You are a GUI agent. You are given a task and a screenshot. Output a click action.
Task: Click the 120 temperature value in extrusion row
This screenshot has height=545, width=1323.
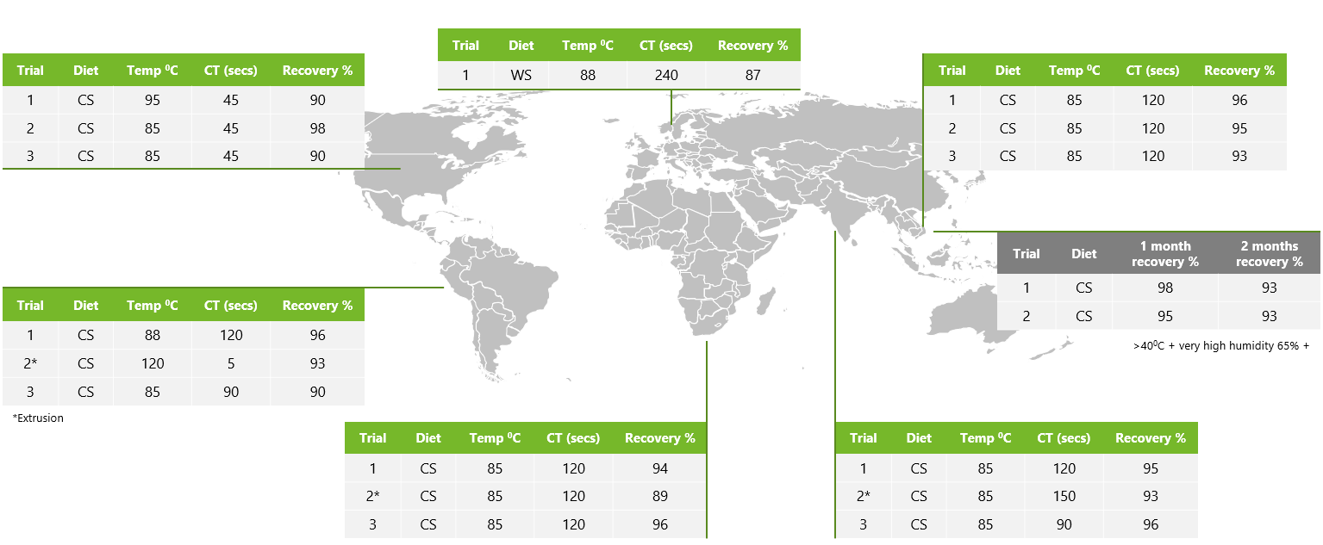coord(152,363)
